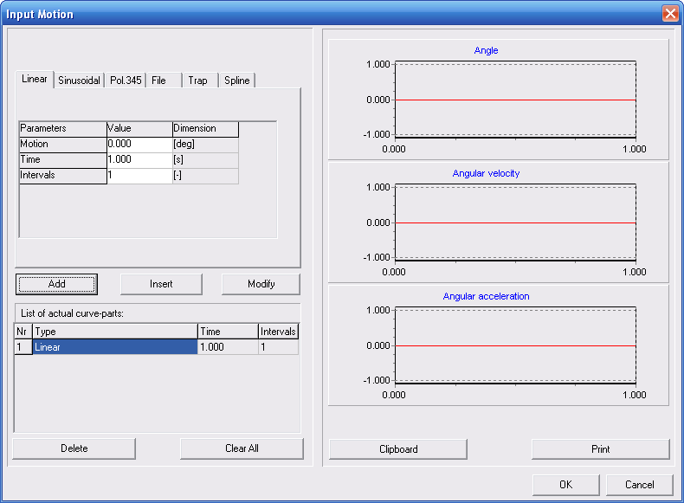Open the Trap tab
The image size is (684, 503).
201,81
